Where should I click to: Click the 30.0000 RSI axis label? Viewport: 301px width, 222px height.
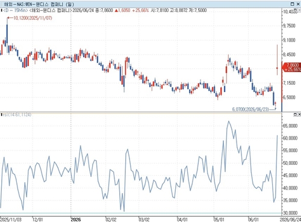tap(290, 213)
